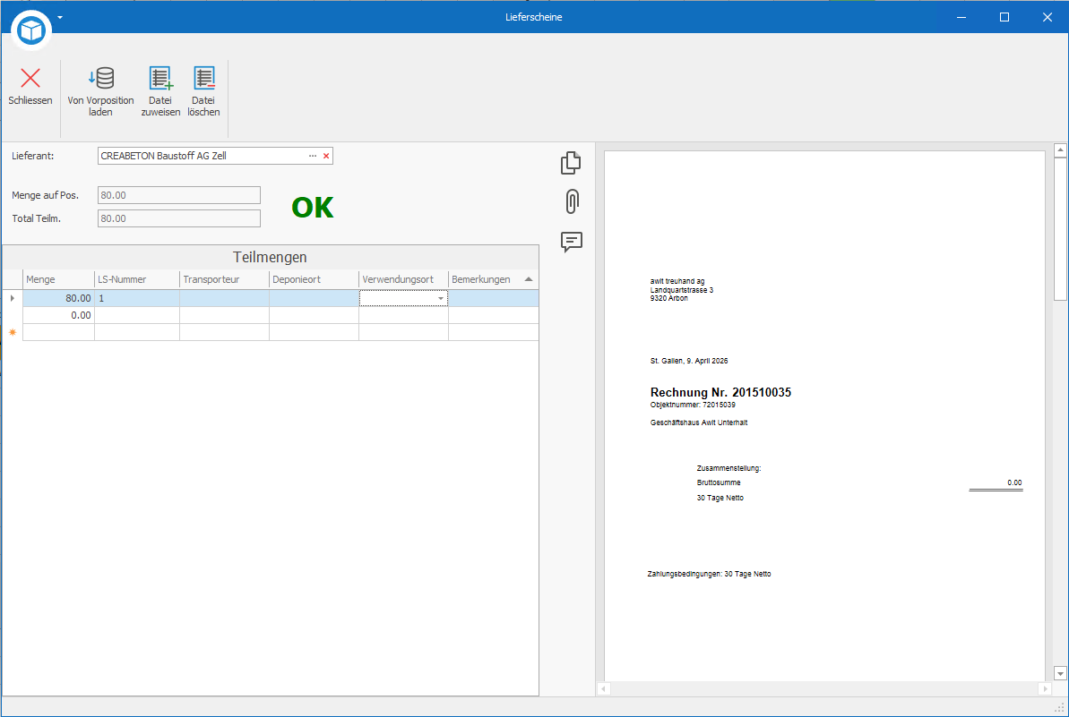Click preview horizontal scrollbar right arrow
This screenshot has height=717, width=1069.
(x=1045, y=689)
